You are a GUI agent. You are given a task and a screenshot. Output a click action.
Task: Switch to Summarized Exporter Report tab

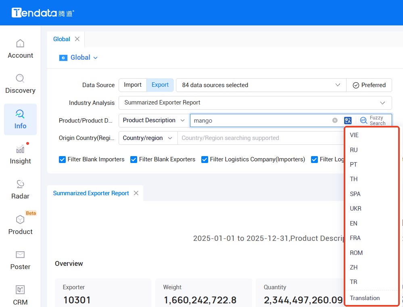[x=91, y=193]
